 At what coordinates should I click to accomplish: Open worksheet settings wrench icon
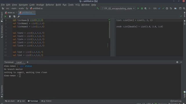coord(19,16)
